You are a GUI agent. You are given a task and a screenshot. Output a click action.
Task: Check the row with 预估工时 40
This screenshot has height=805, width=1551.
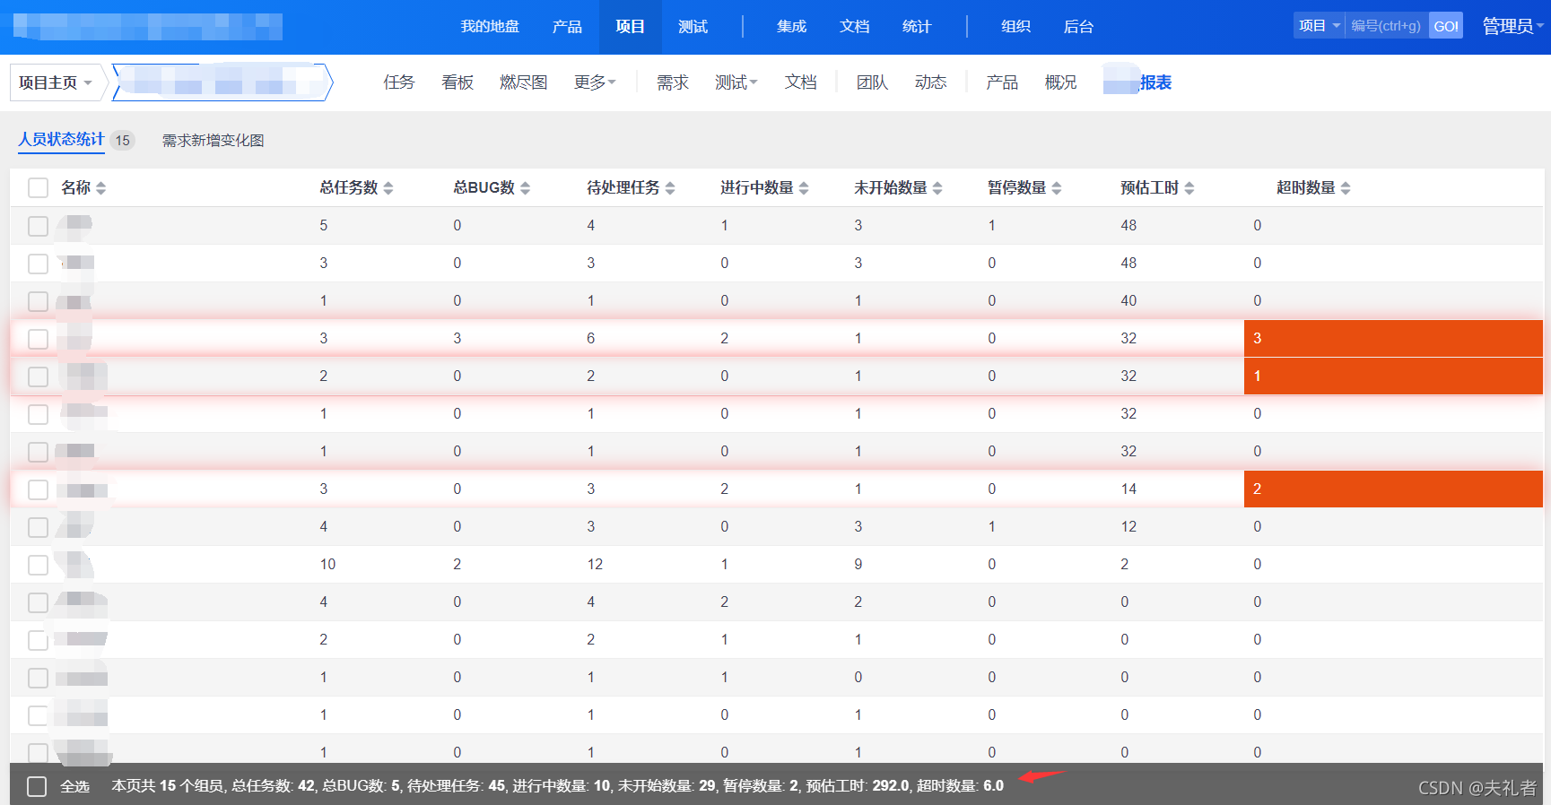[38, 301]
